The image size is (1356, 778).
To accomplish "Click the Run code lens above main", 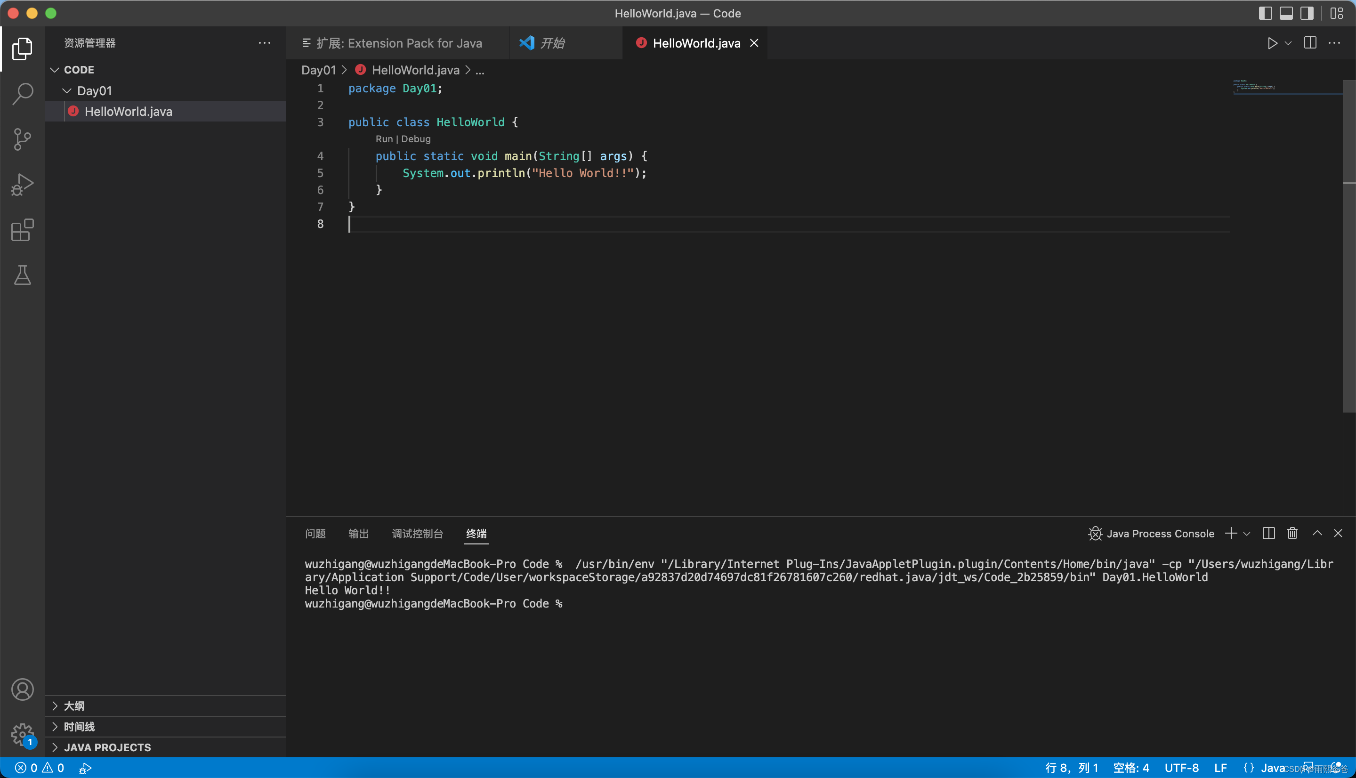I will [x=384, y=139].
